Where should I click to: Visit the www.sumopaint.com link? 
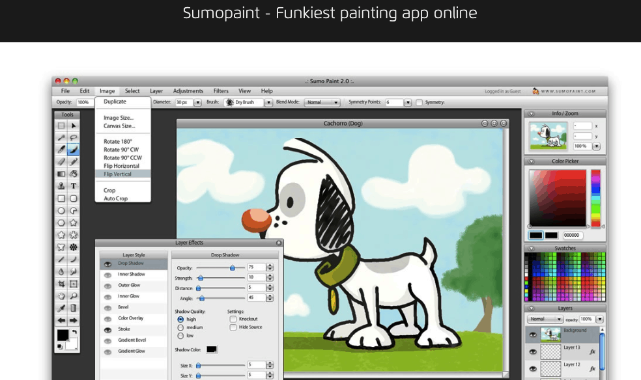point(568,92)
